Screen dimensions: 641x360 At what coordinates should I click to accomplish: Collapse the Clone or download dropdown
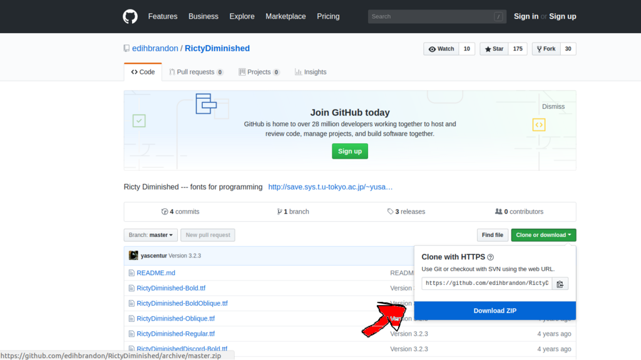tap(543, 235)
